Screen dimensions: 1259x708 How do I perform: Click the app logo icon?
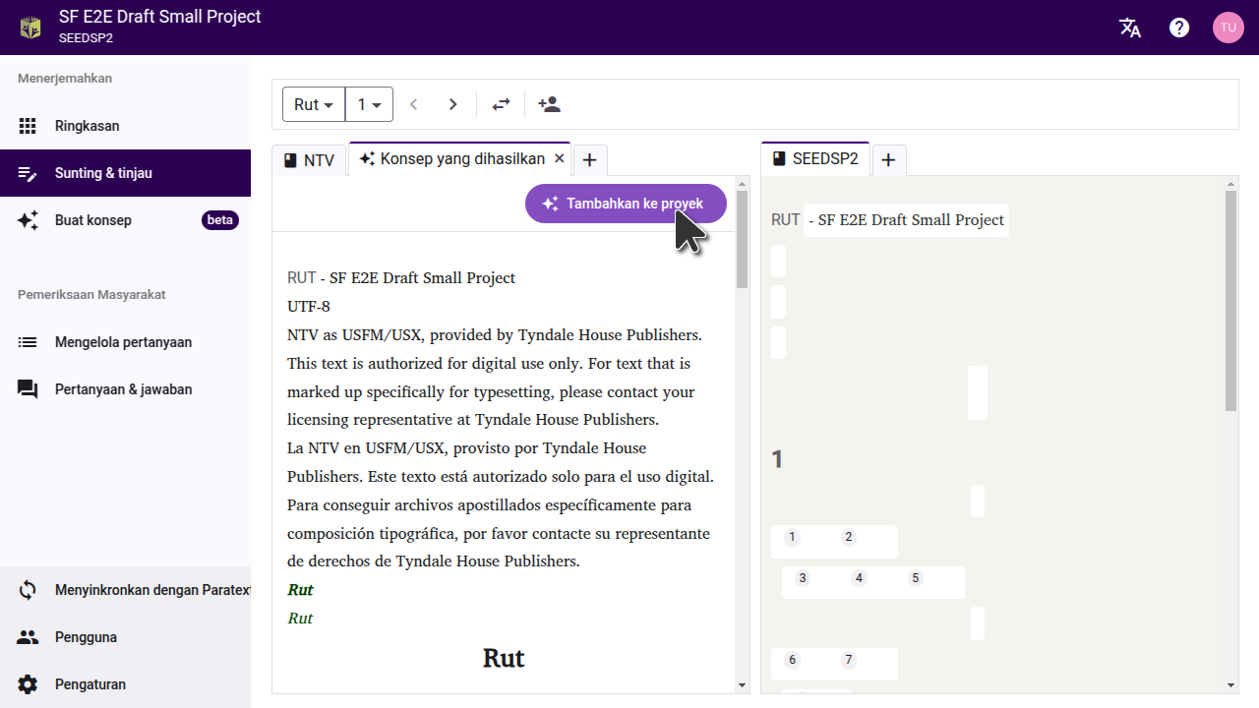coord(30,28)
